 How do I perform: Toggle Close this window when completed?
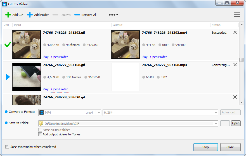pos(7,147)
